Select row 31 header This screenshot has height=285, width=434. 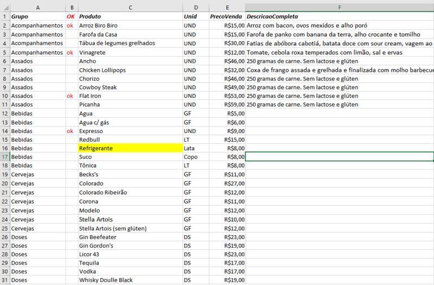pos(5,280)
